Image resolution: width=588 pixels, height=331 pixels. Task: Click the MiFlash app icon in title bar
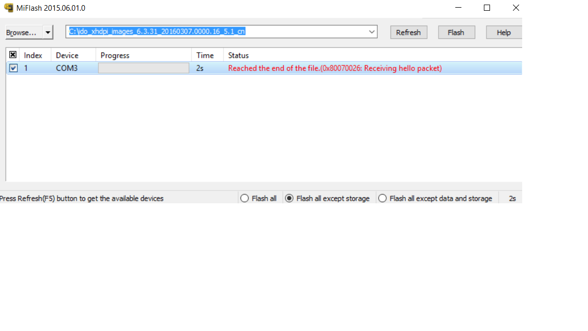9,8
